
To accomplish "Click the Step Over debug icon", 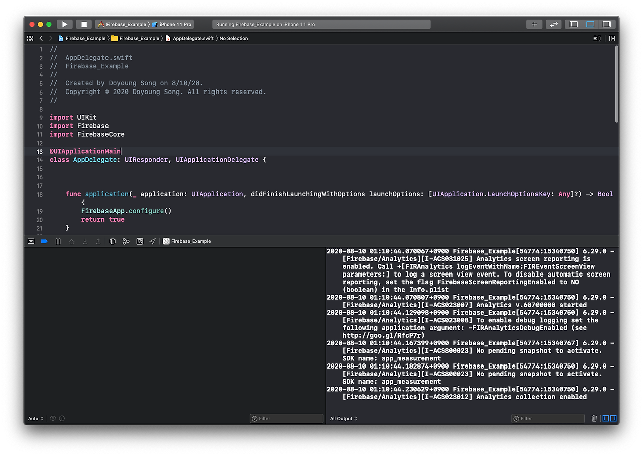I will [x=71, y=241].
